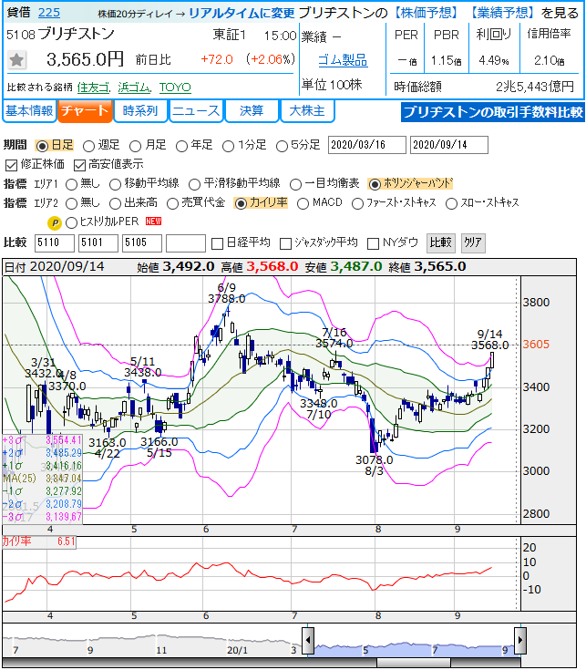Select the 週足 weekly period radio button
This screenshot has height=670, width=586.
(x=88, y=146)
